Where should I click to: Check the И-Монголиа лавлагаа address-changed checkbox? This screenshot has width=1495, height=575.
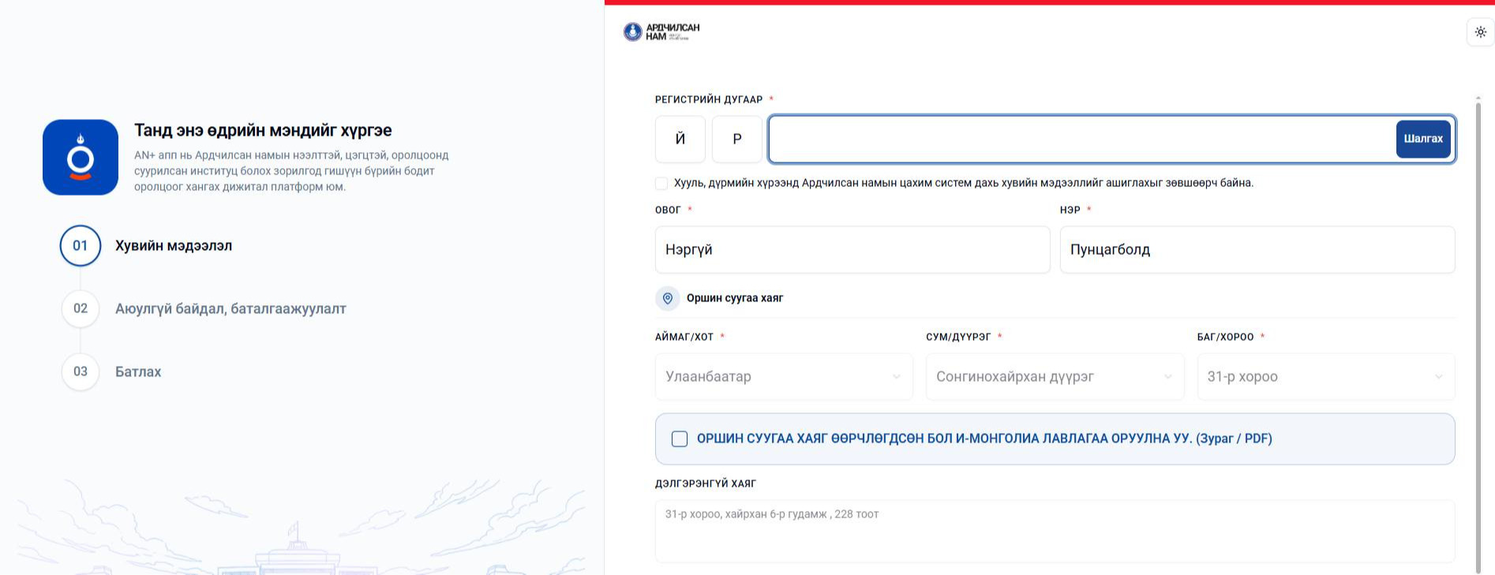(680, 439)
